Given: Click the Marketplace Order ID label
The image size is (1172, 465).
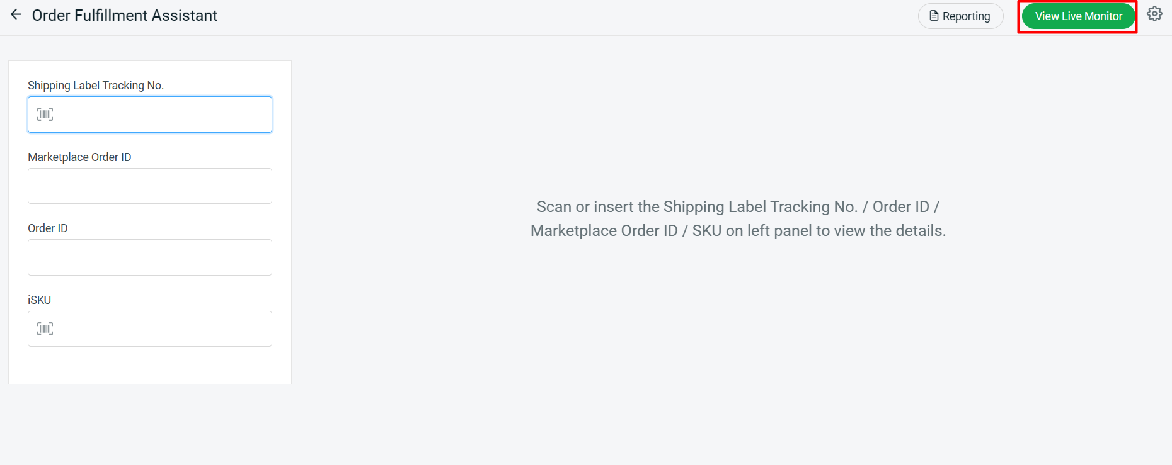Looking at the screenshot, I should pyautogui.click(x=79, y=157).
